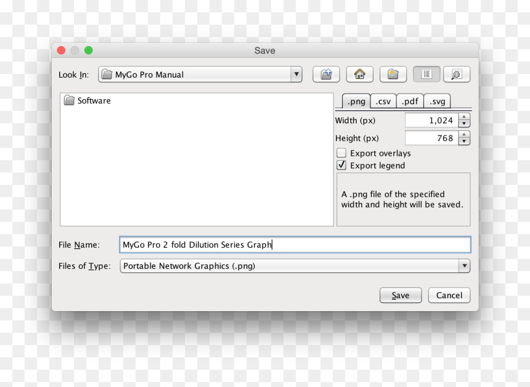
Task: Increase the Height value
Action: 464,134
